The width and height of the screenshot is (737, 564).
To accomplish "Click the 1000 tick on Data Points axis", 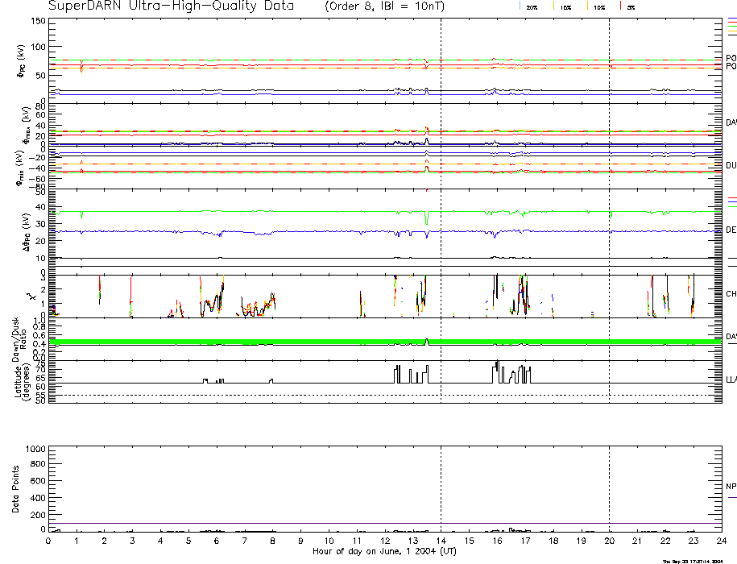I will [x=36, y=449].
